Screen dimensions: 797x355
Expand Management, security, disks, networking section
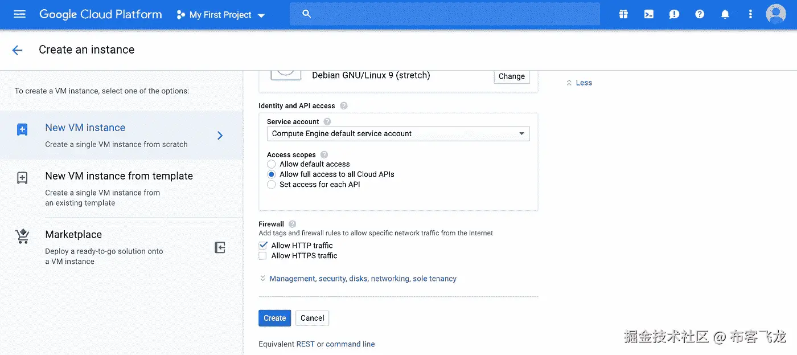coord(363,279)
